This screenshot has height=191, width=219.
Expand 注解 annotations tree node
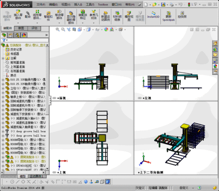(3, 58)
